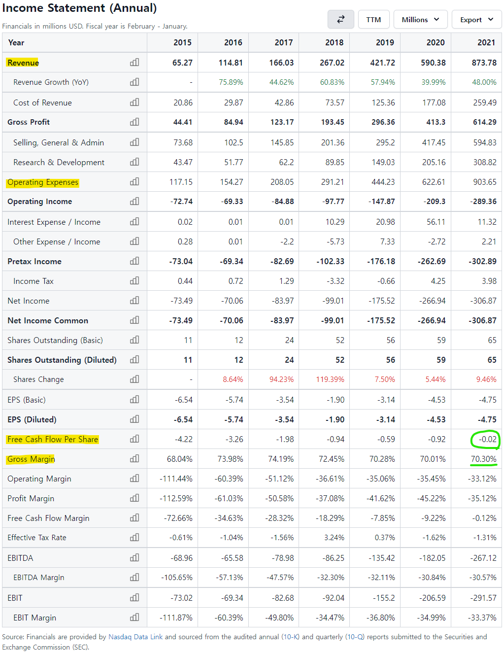Click chart icon for Operating Margin
The height and width of the screenshot is (654, 504).
[x=134, y=479]
